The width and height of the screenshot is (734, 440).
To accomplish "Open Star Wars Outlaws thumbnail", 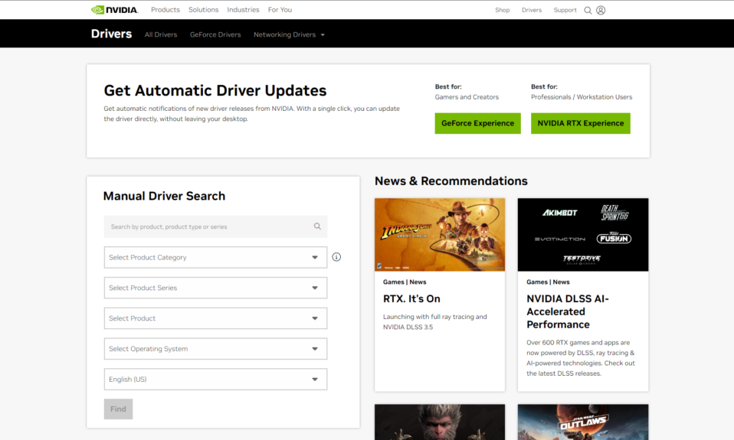I will [583, 422].
